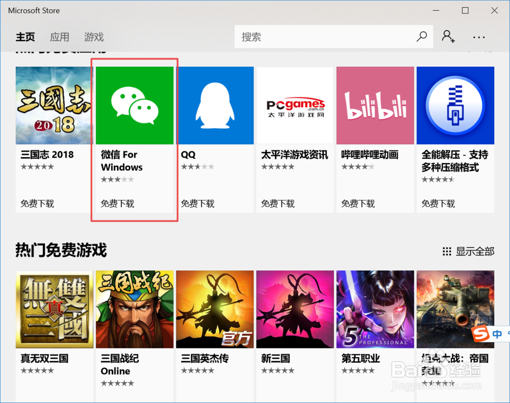Click the star rating under 新三国
Screen dimensions: 510x403
(278, 370)
